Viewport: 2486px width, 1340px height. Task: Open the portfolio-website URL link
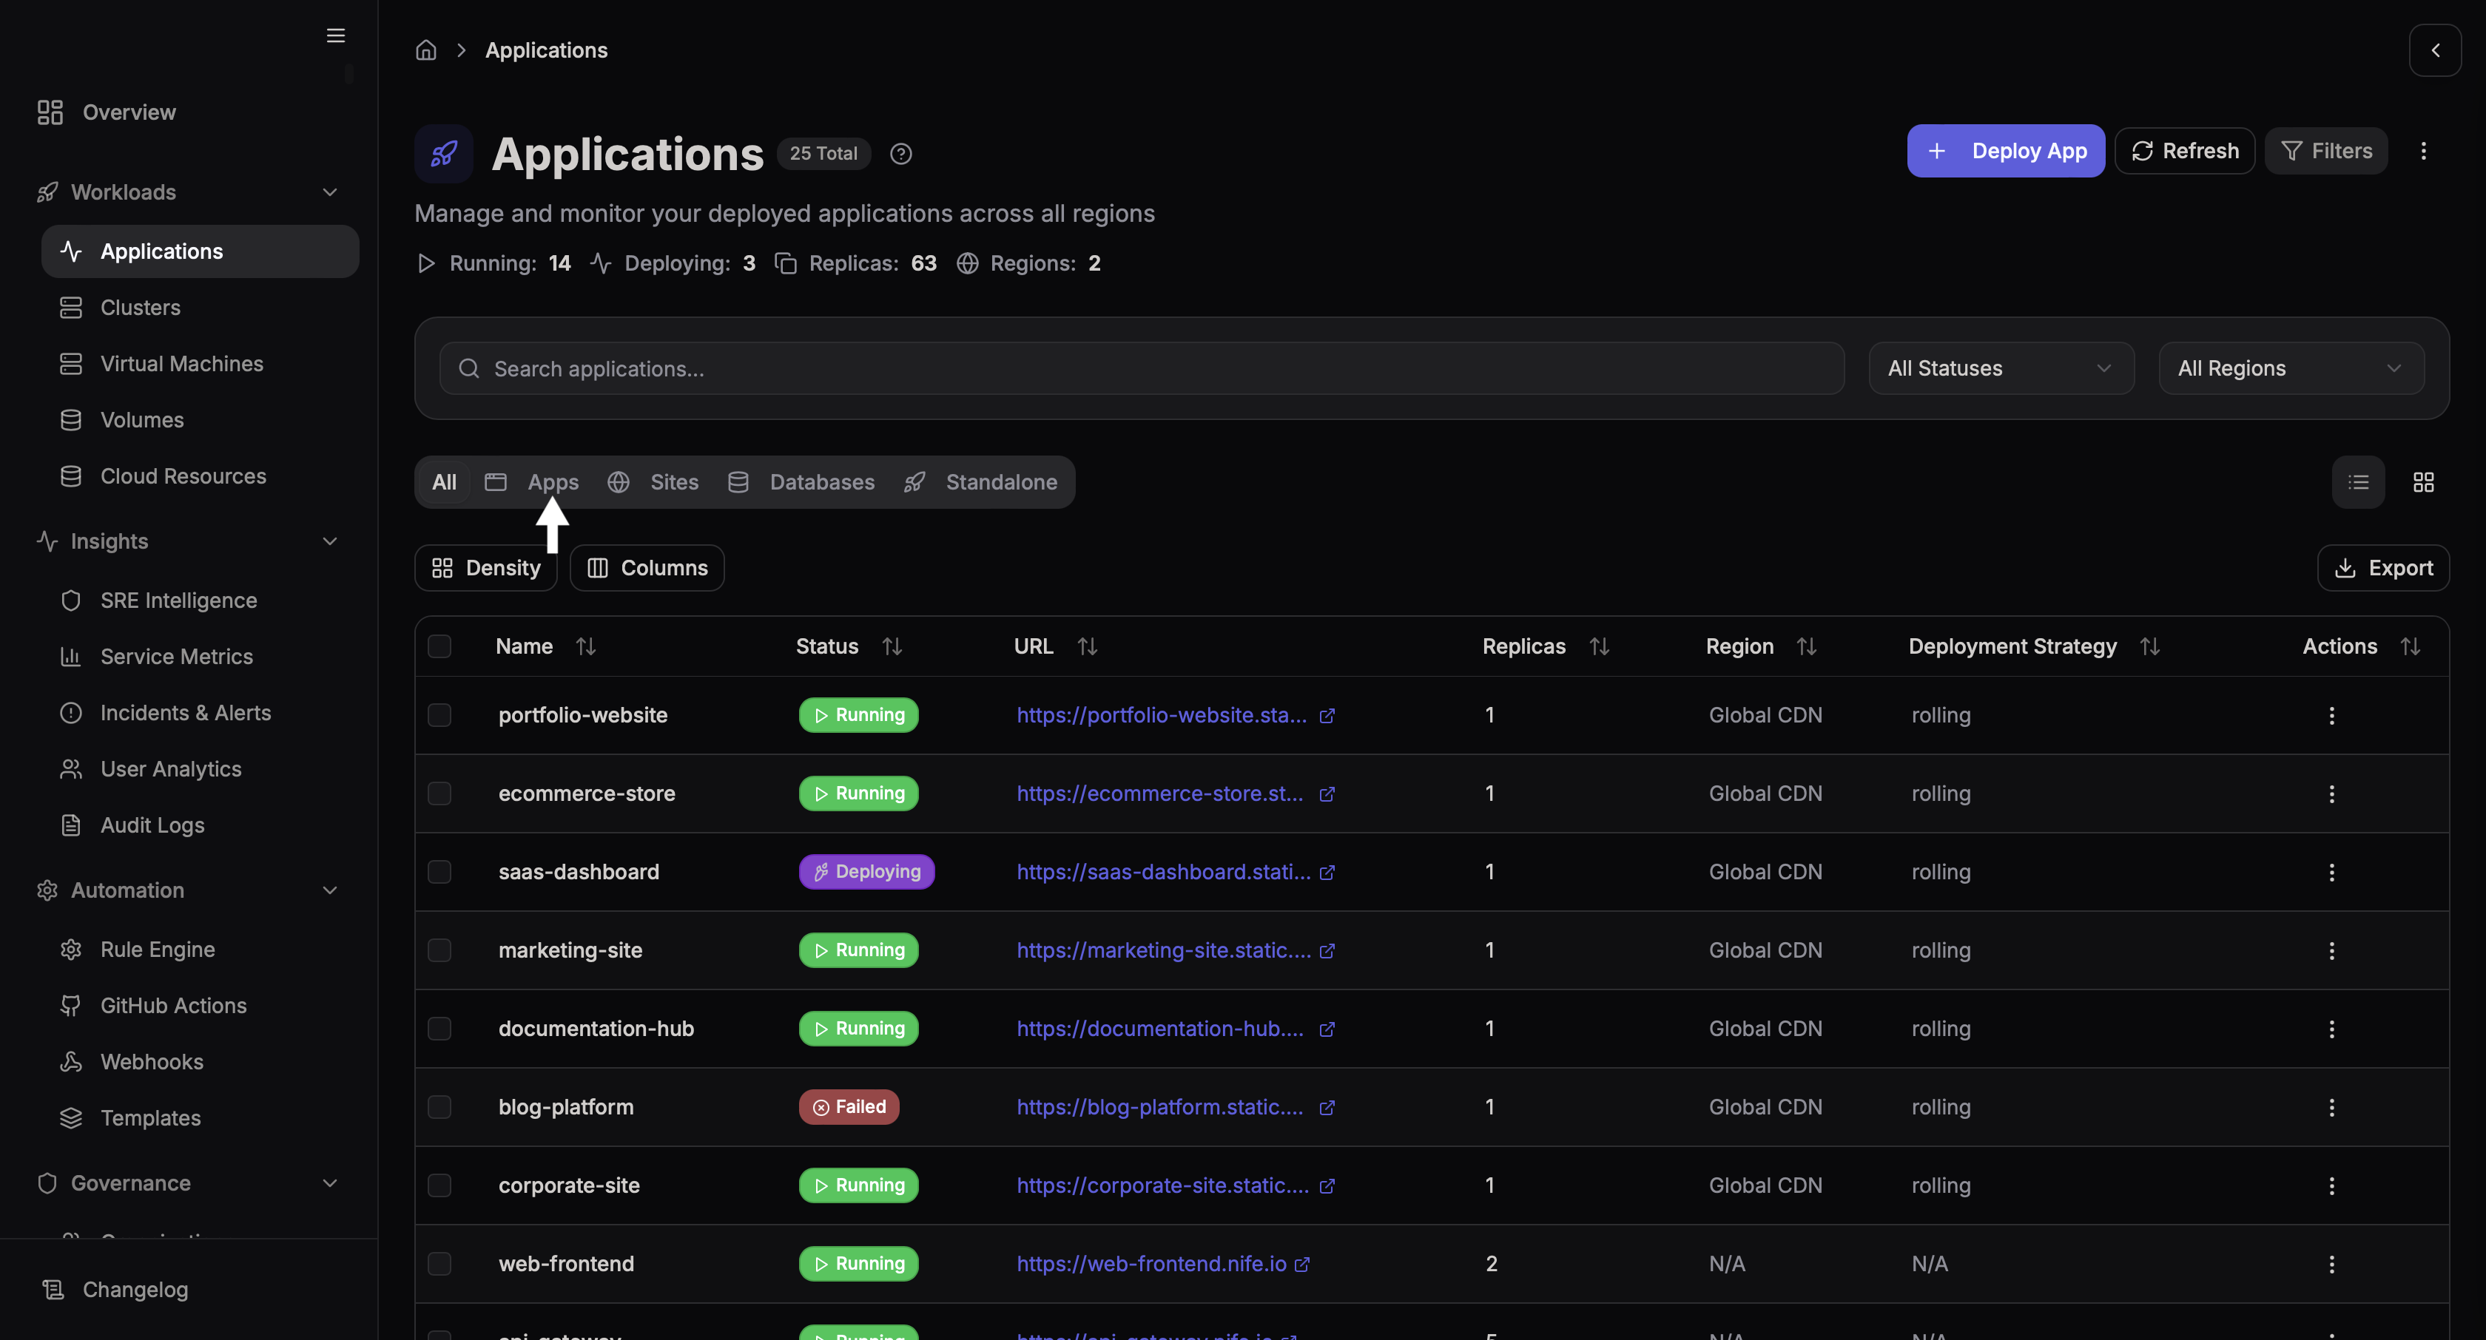point(1162,715)
